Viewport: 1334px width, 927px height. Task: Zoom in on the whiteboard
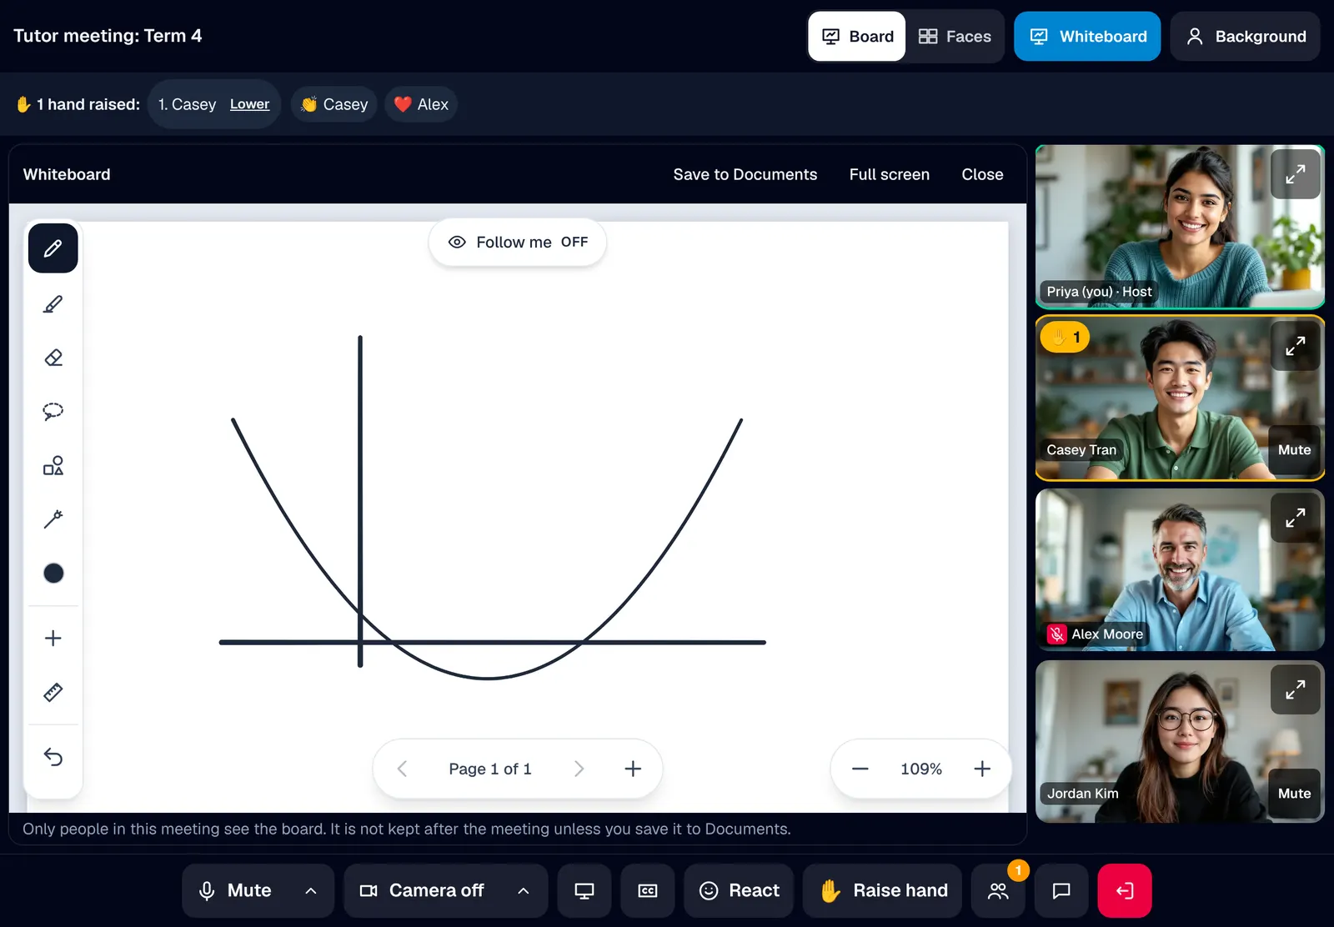(x=982, y=769)
